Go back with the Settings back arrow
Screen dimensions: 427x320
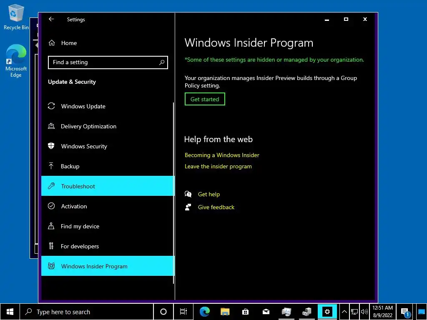[x=51, y=19]
